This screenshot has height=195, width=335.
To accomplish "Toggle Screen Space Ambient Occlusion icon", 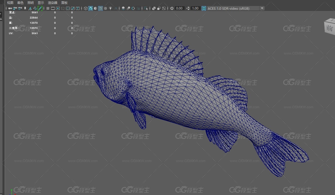I will (x=123, y=8).
